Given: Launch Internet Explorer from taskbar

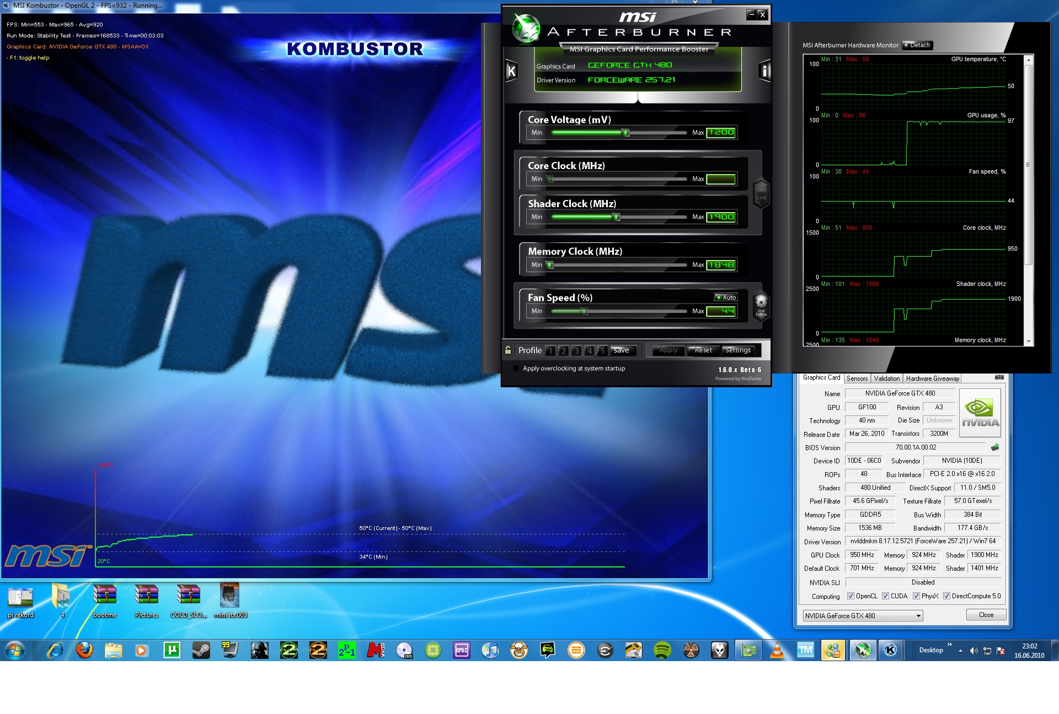Looking at the screenshot, I should [x=55, y=651].
